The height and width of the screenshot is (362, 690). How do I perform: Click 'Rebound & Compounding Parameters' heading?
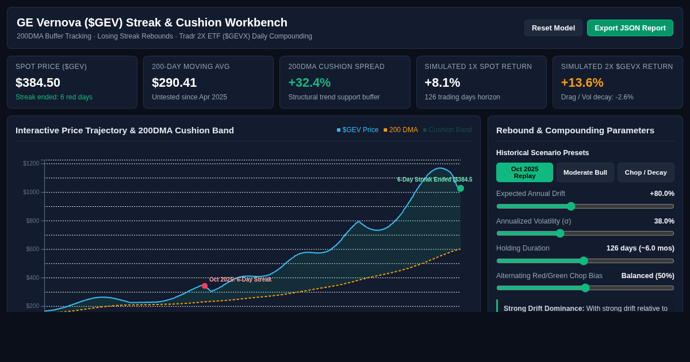[575, 130]
